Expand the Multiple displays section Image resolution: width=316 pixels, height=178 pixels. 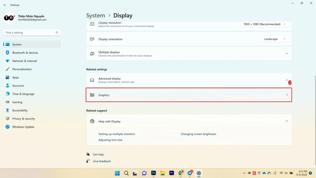pyautogui.click(x=189, y=53)
